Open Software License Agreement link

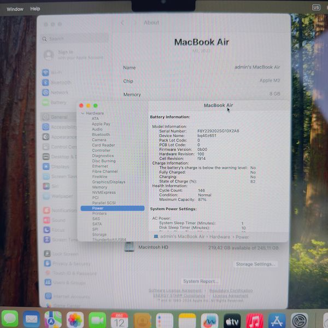click(x=175, y=291)
